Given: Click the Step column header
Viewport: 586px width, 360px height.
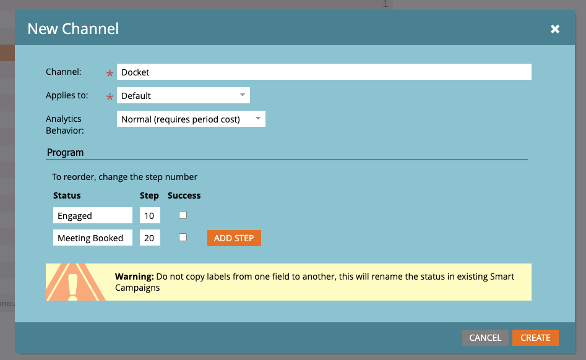Looking at the screenshot, I should pos(149,195).
